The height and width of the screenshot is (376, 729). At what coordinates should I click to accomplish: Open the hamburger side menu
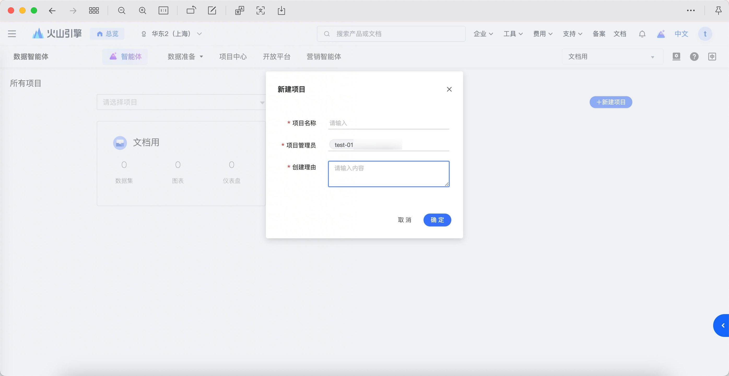(12, 34)
